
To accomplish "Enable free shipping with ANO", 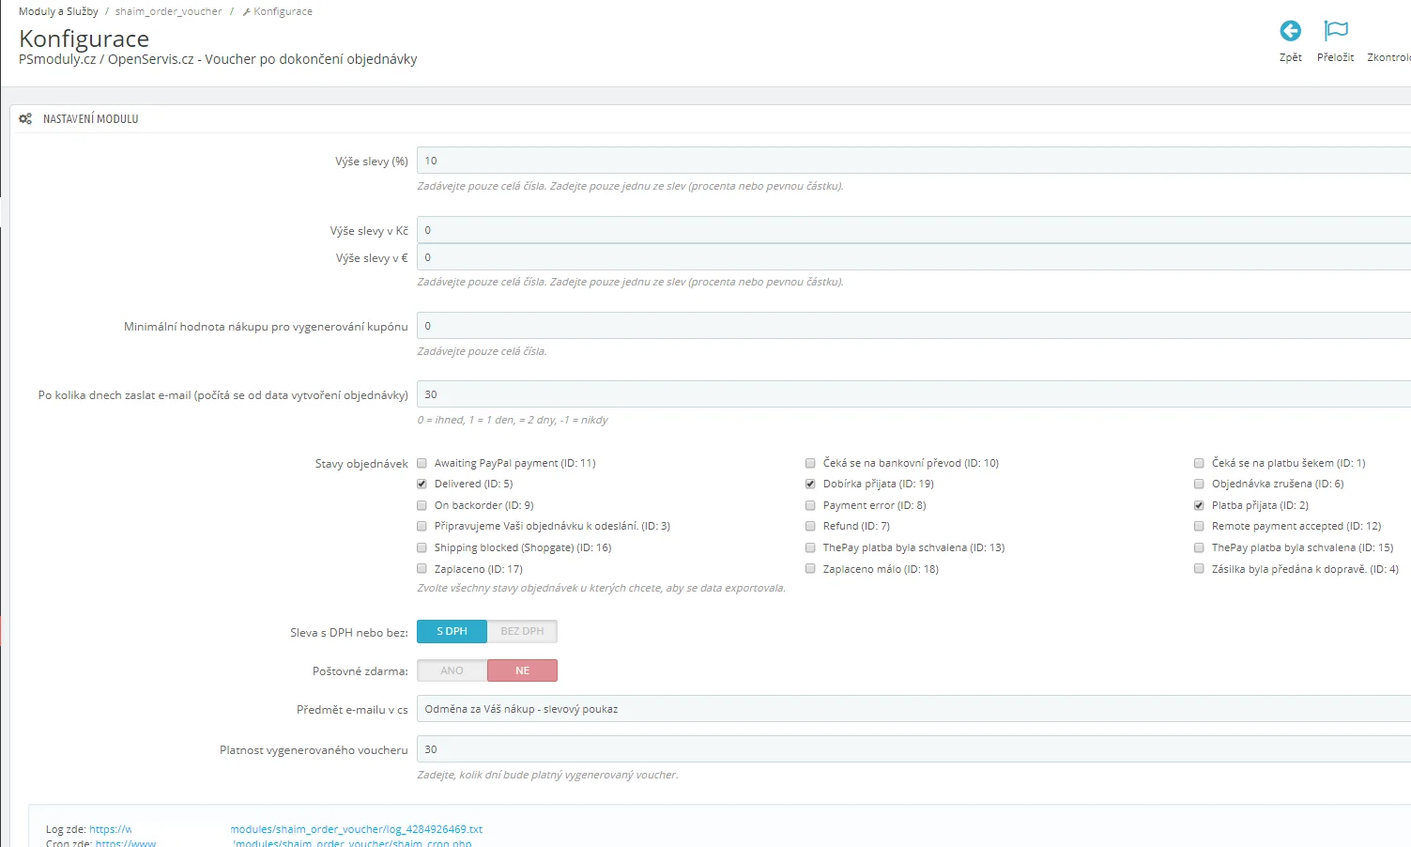I will tap(452, 670).
